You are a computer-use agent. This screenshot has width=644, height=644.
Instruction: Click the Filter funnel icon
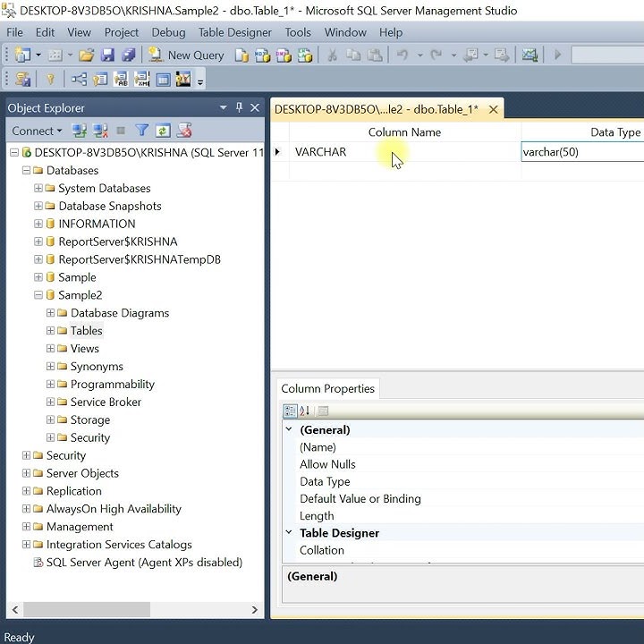(x=141, y=131)
